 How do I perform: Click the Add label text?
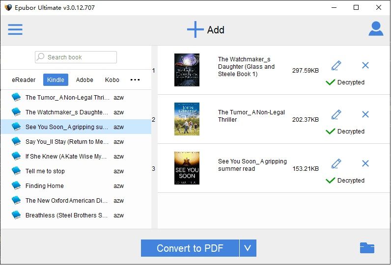(x=216, y=30)
